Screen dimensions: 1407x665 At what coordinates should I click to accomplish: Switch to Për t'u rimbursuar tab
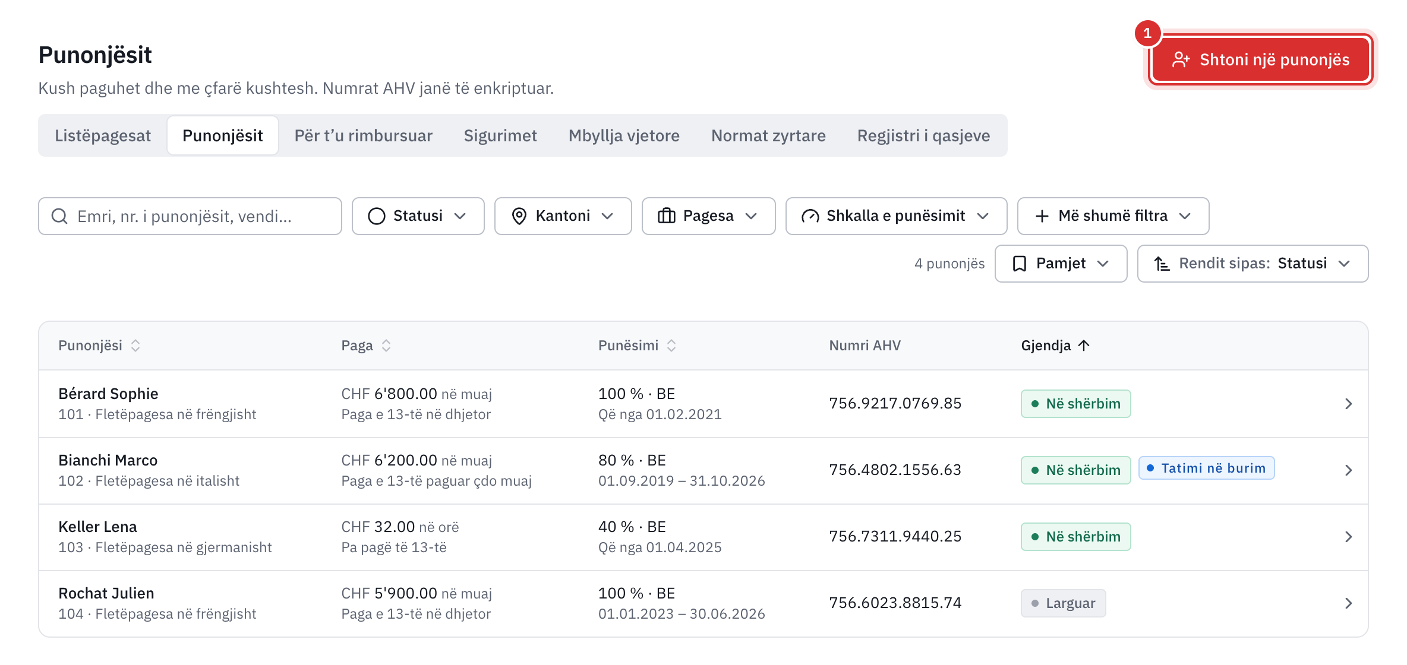(x=364, y=135)
